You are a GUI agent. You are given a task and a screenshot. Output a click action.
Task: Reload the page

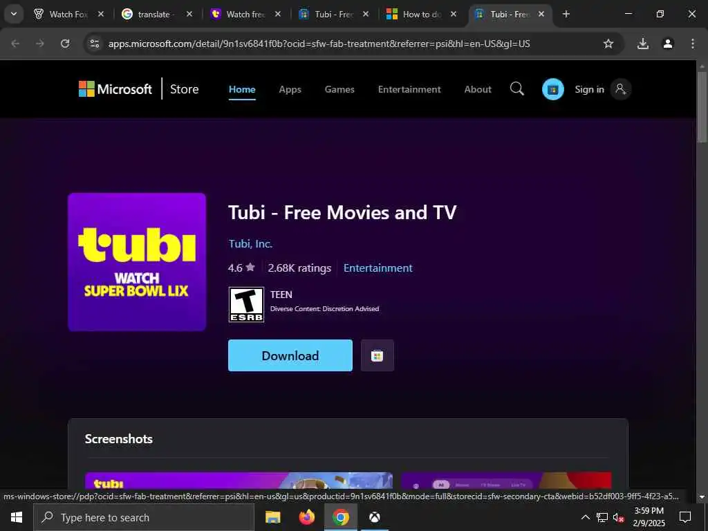point(65,44)
